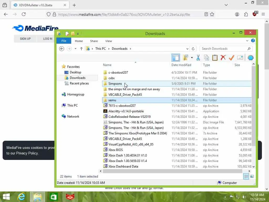Open recent locations dropdown arrow
This screenshot has height=202, width=269.
point(75,49)
